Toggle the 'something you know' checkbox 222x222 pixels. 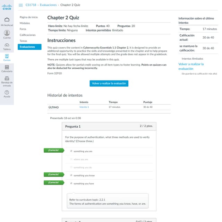[71, 176]
